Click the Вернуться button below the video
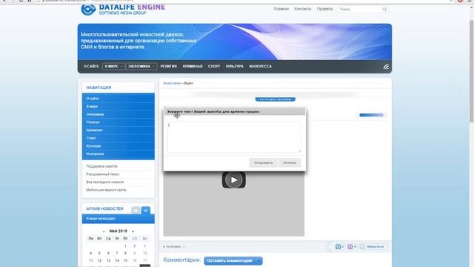Screen dimensions: 474x267 [373, 247]
